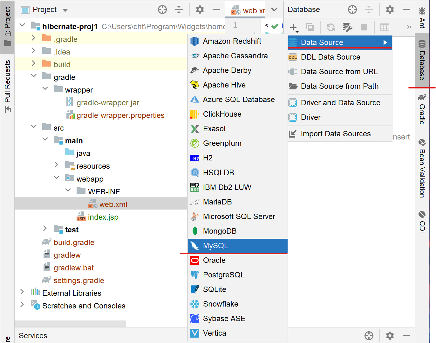Select the web.xml editor tab
The height and width of the screenshot is (343, 436).
[x=248, y=10]
